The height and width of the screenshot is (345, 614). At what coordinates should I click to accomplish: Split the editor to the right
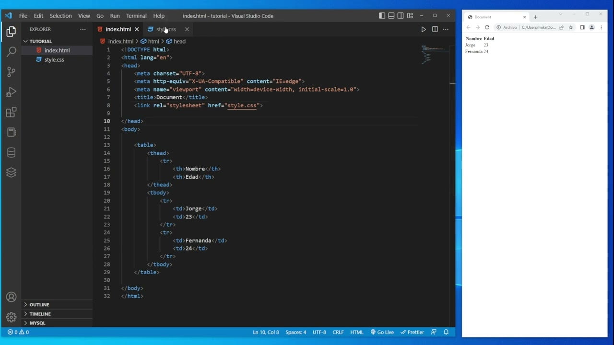pyautogui.click(x=435, y=29)
